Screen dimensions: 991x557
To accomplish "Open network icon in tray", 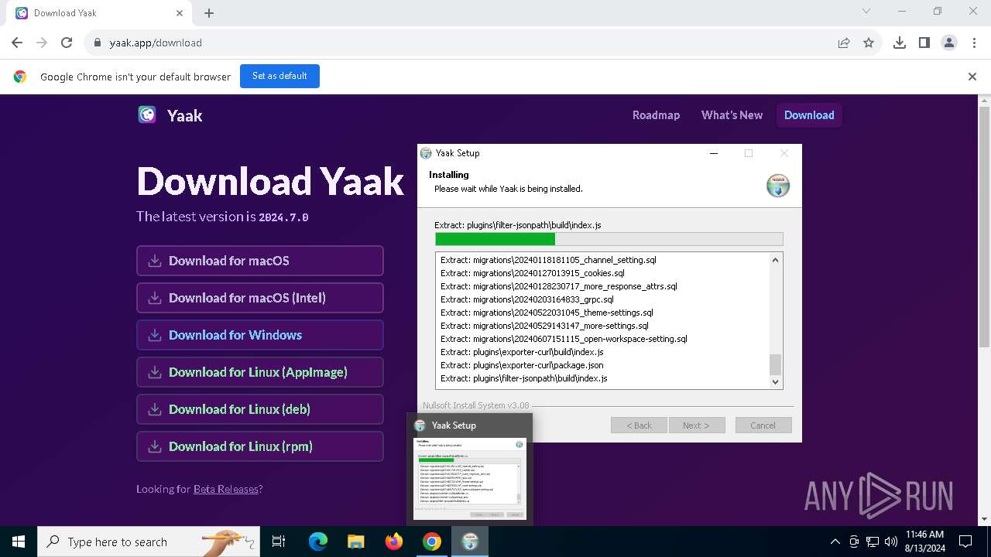I will 873,542.
